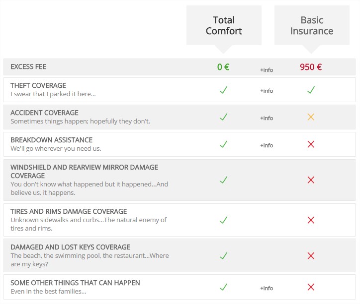This screenshot has width=360, height=304.
Task: Open +info for Some Other Things That Can Happen
Action: (x=267, y=288)
